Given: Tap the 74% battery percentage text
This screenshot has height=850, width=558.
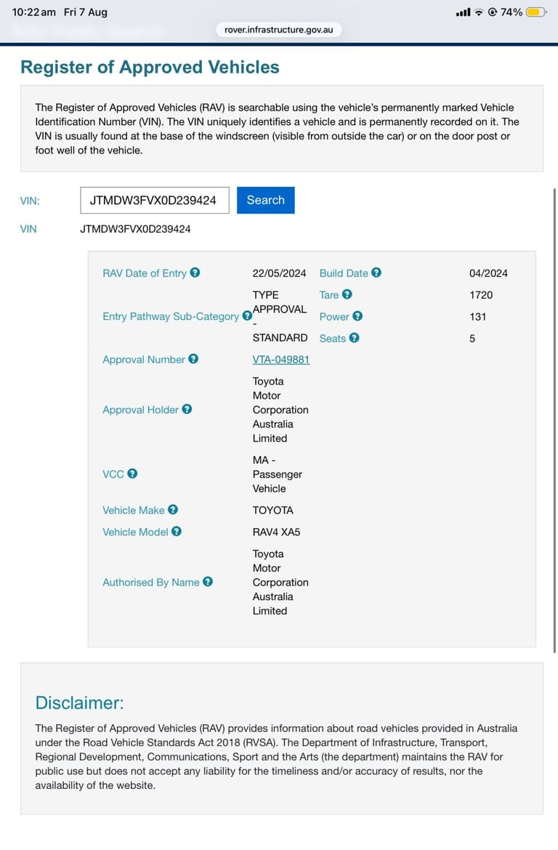Looking at the screenshot, I should (x=511, y=12).
